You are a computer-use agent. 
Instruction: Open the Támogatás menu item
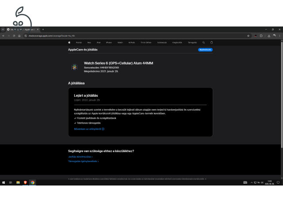tap(192, 42)
